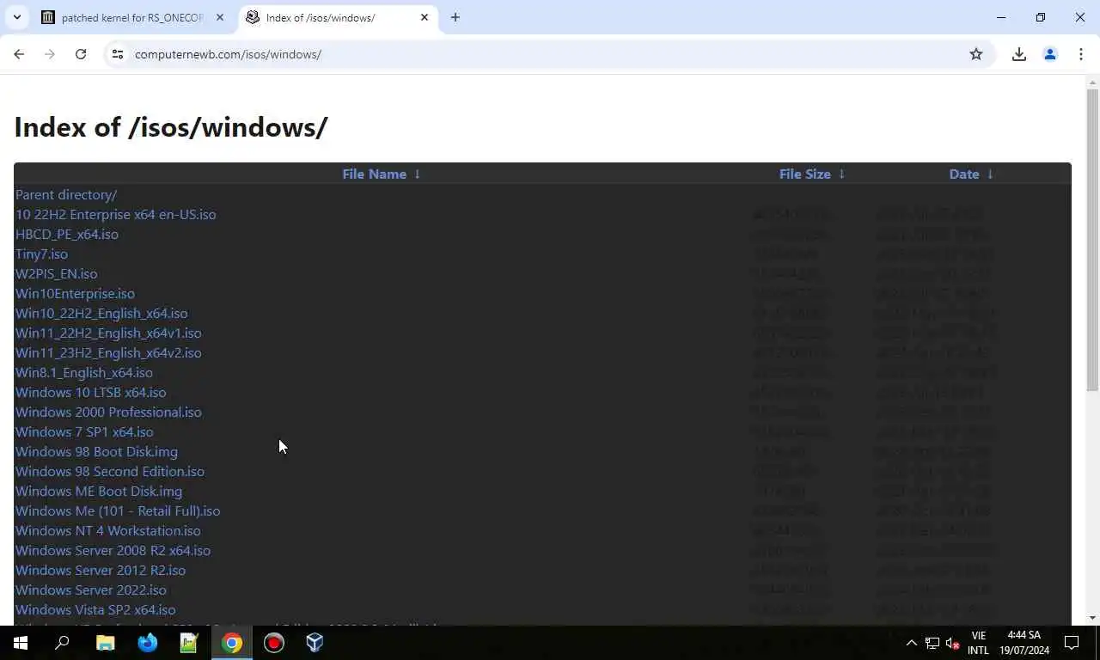
Task: Switch to Chrome in taskbar
Action: [x=231, y=643]
